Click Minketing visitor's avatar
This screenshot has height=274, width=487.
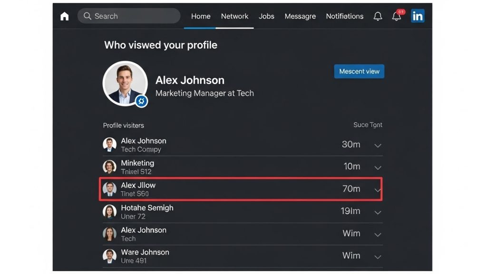coord(110,167)
